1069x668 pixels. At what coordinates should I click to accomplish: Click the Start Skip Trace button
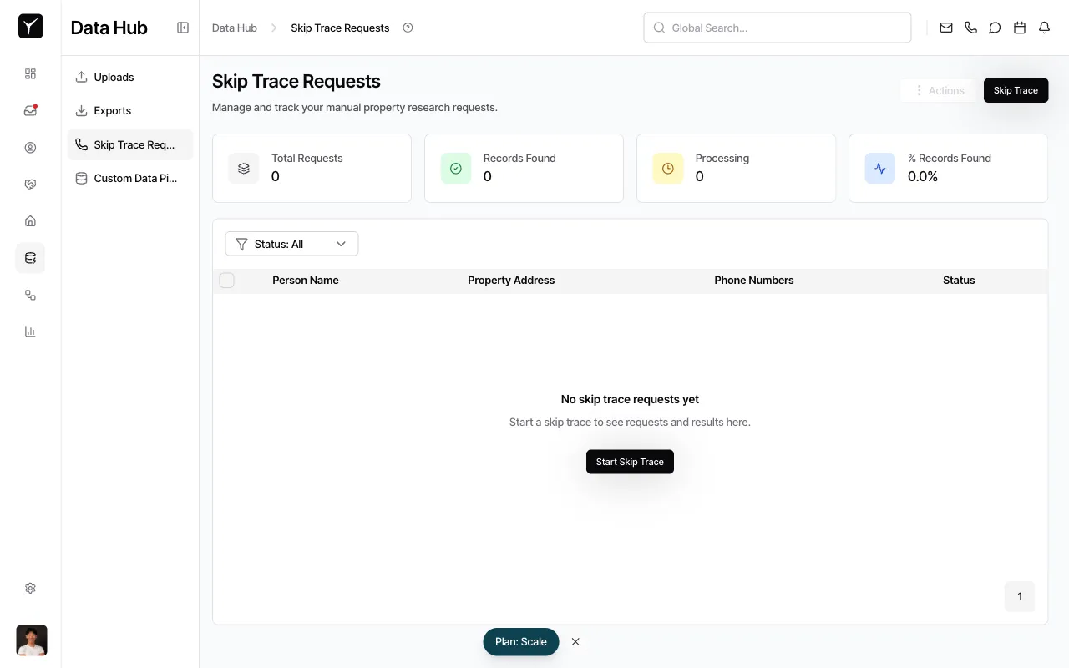630,462
